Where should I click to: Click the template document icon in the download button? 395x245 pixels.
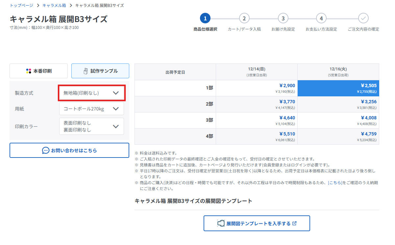[x=221, y=223]
